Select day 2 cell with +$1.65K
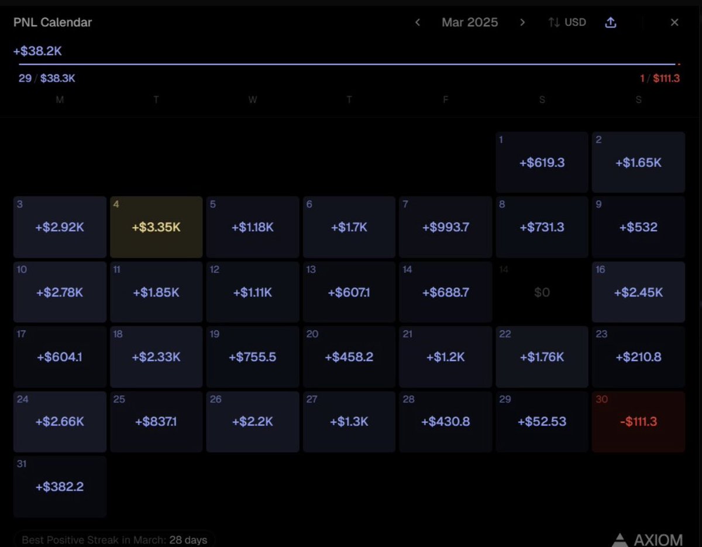This screenshot has height=547, width=702. point(638,162)
